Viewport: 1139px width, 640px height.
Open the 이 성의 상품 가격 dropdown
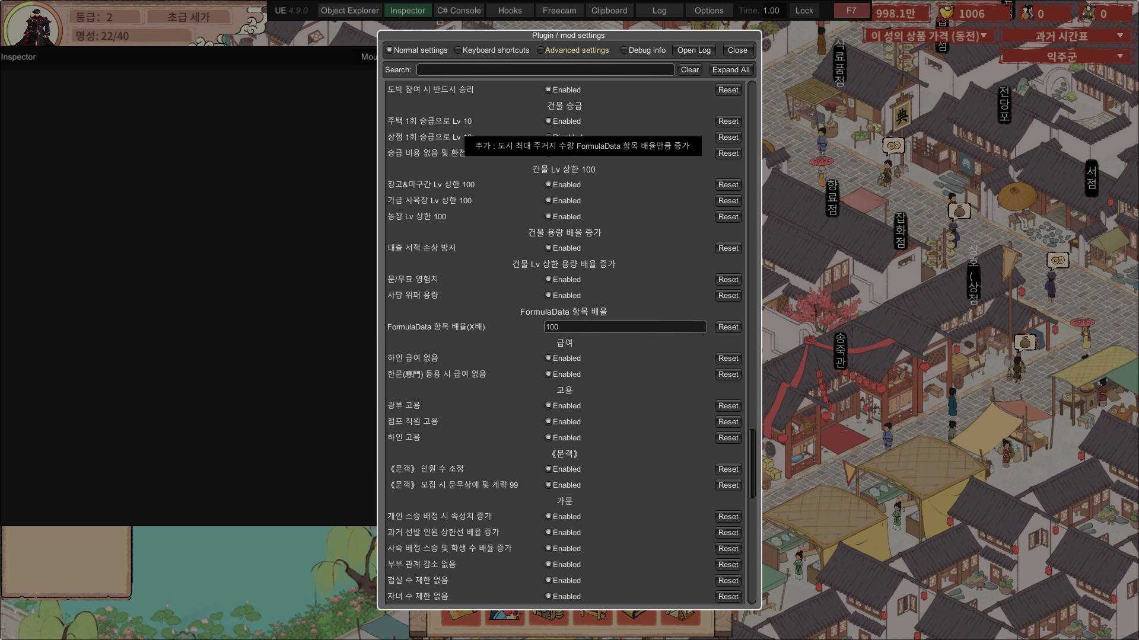pyautogui.click(x=928, y=36)
